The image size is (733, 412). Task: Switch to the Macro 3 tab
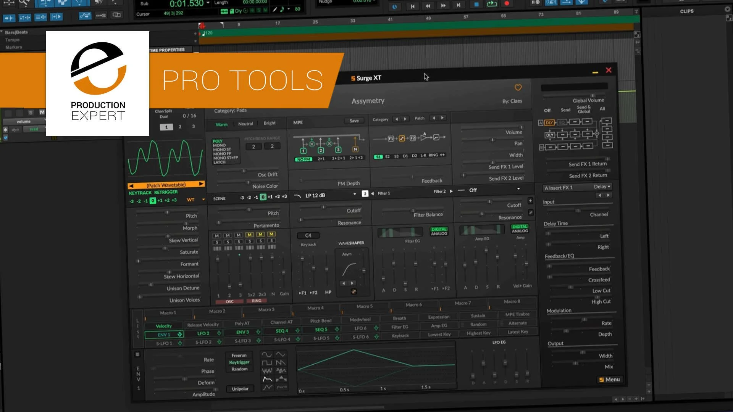coord(266,309)
